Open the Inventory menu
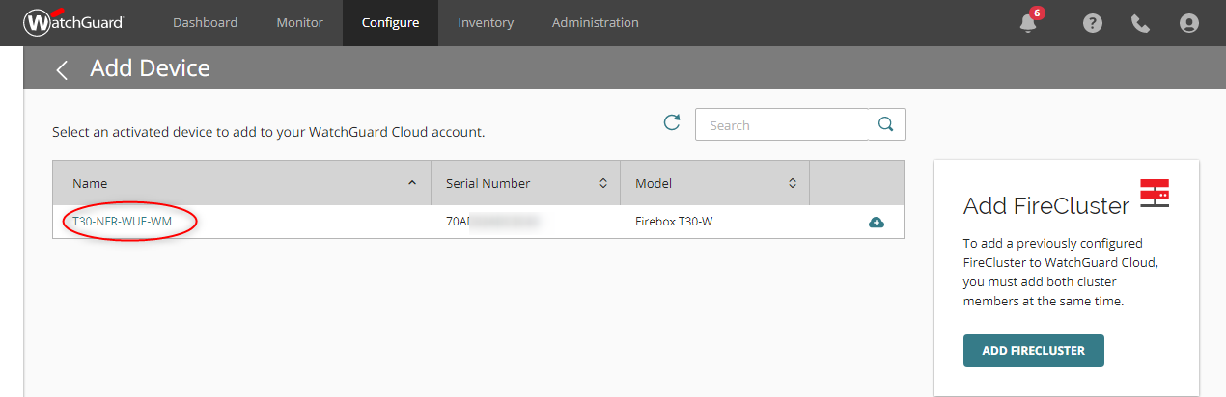 click(486, 22)
